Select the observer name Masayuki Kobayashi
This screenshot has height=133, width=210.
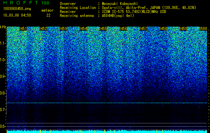120,4
